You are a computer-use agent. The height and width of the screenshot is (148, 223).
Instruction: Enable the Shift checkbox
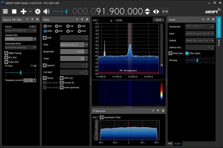coord(45,38)
